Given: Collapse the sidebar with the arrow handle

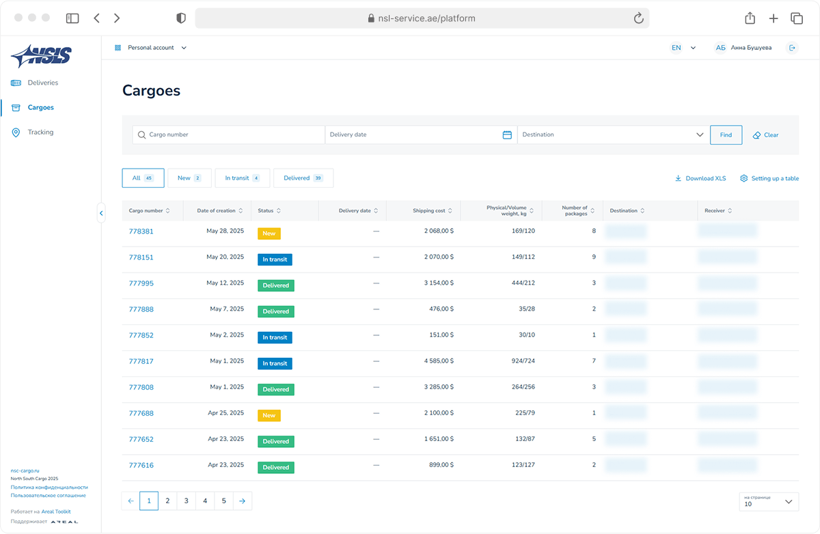Looking at the screenshot, I should pyautogui.click(x=101, y=213).
